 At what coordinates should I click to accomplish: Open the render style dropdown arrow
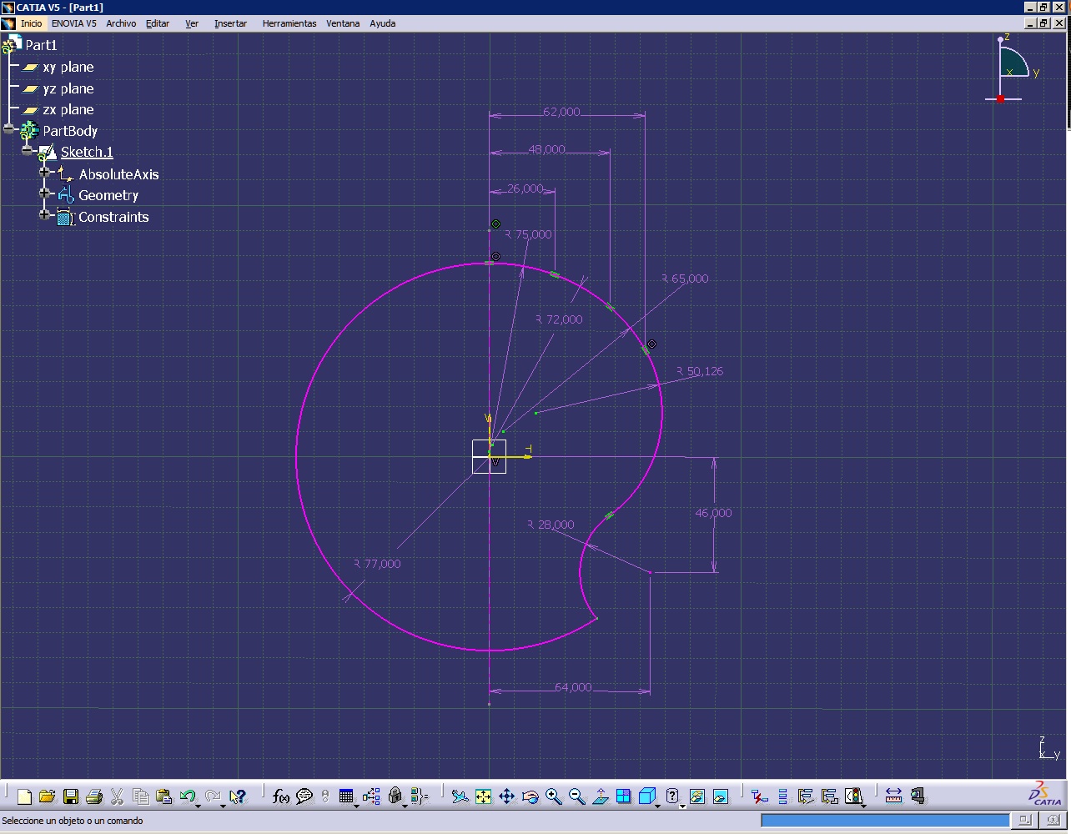click(x=682, y=806)
